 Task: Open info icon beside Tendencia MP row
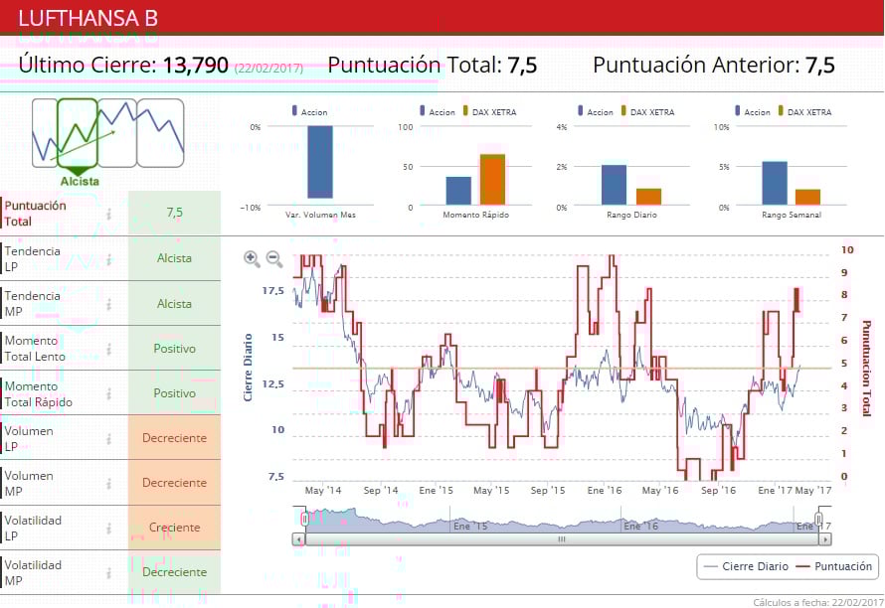pyautogui.click(x=109, y=304)
